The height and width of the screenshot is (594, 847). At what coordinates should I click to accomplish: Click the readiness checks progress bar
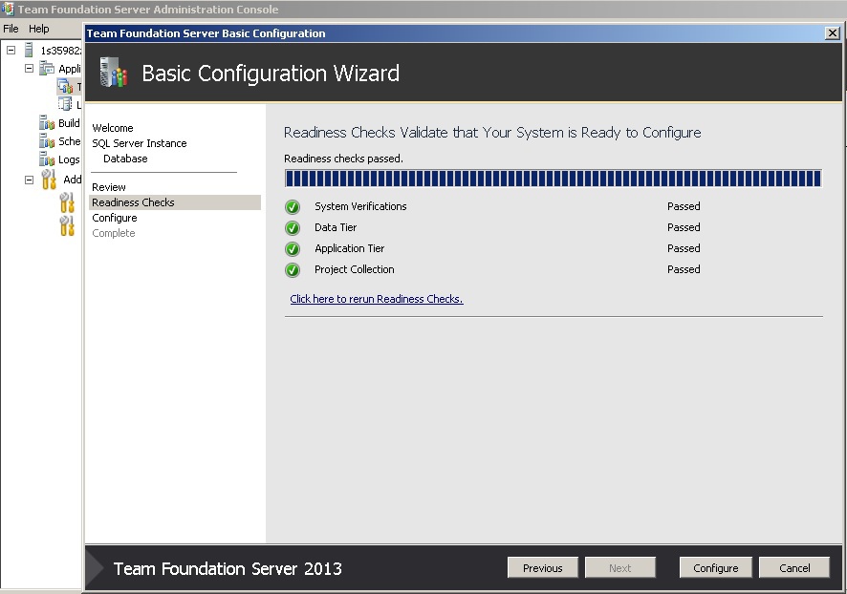[553, 179]
